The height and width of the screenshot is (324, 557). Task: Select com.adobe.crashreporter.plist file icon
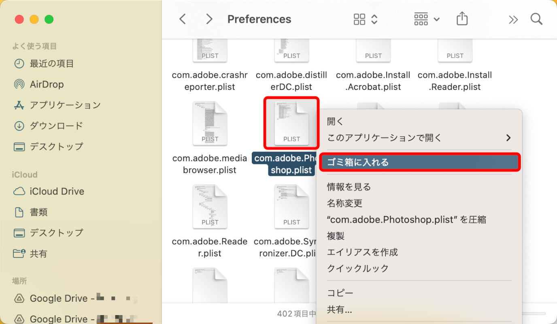pos(210,50)
